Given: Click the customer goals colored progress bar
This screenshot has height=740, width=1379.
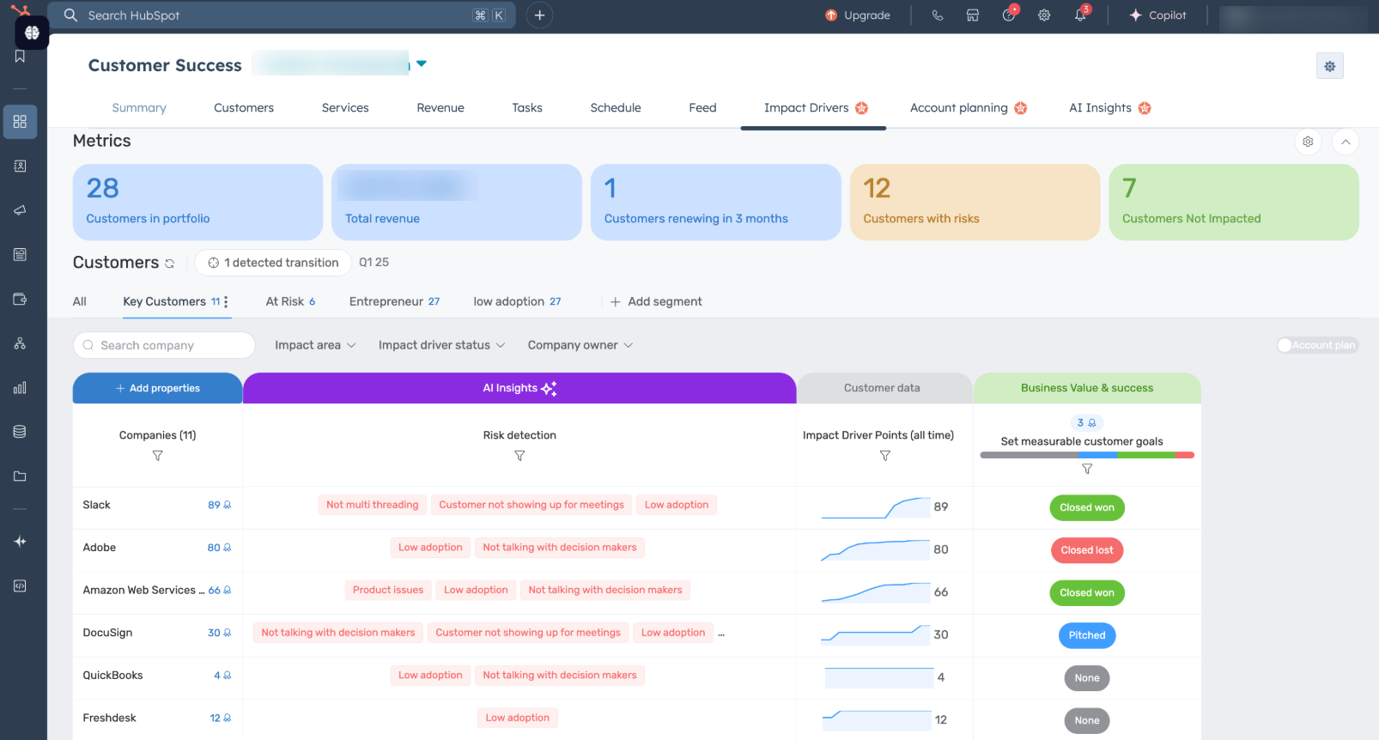Looking at the screenshot, I should [1086, 455].
